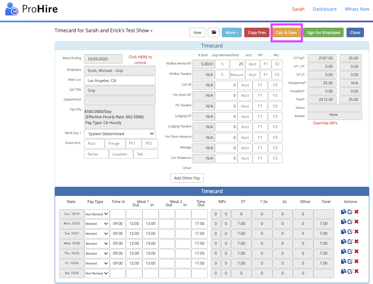Copy the Wed, 10/22 row

coord(344,241)
